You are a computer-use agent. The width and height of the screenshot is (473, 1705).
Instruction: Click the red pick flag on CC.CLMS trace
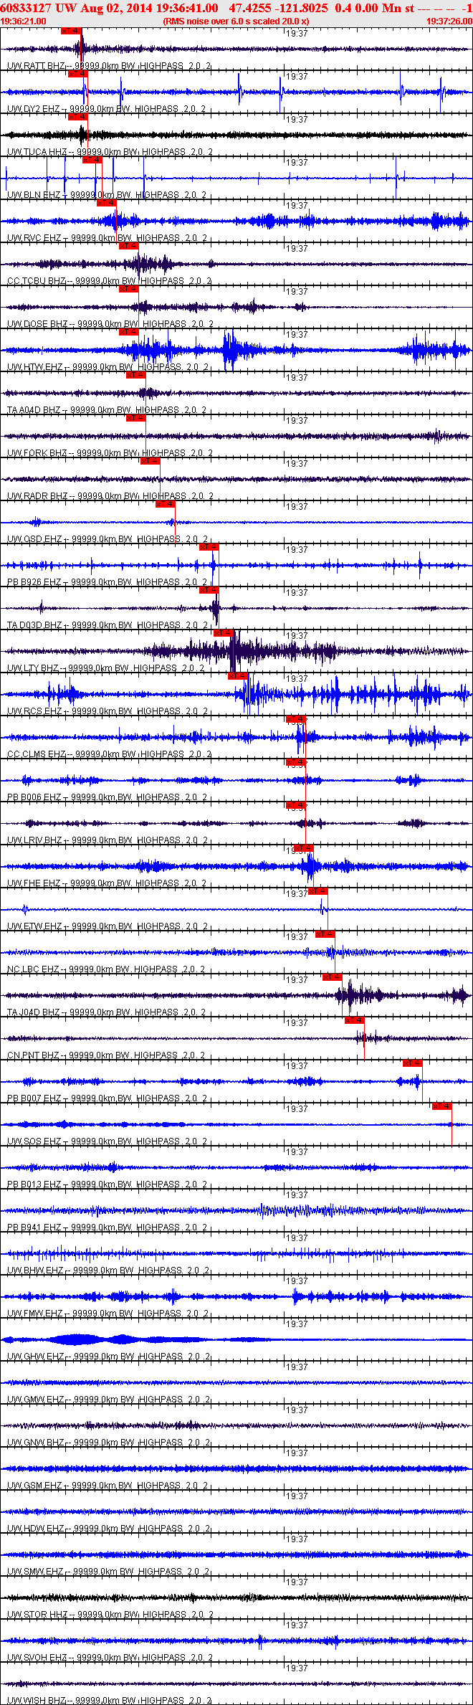tap(296, 719)
